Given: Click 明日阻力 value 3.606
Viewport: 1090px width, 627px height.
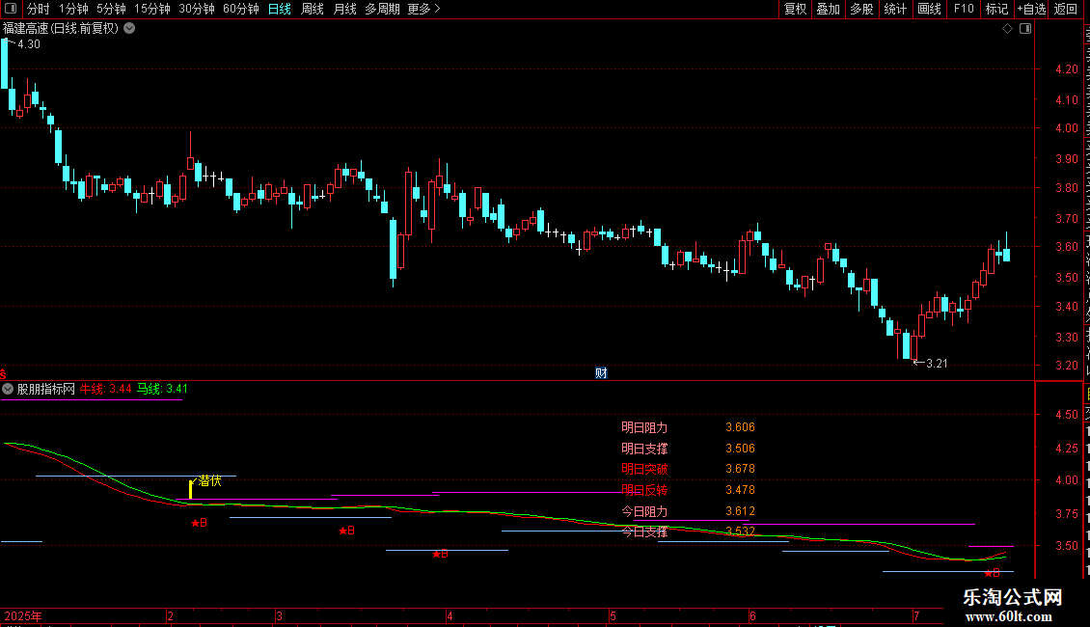Looking at the screenshot, I should pos(740,427).
